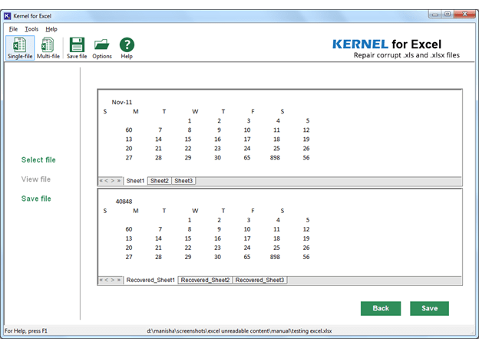
Task: Switch to the Sheet3 tab
Action: (x=183, y=181)
